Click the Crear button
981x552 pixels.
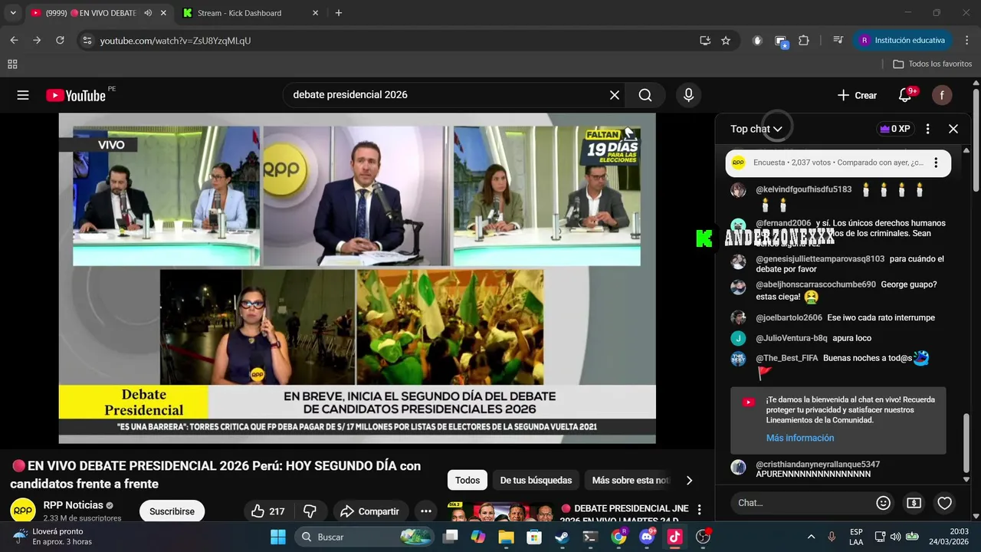point(857,95)
